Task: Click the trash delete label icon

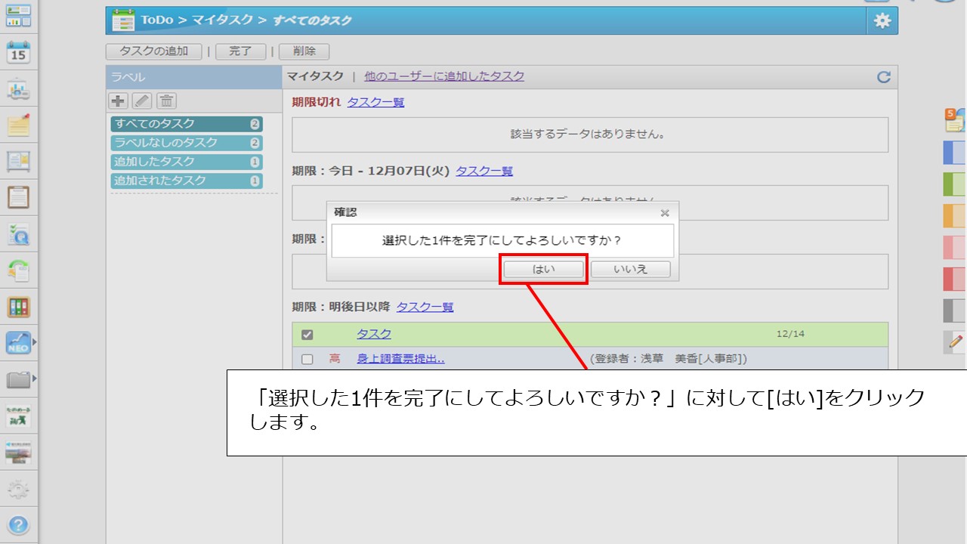Action: point(166,101)
